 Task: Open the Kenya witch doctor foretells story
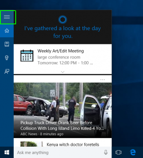pos(73,145)
